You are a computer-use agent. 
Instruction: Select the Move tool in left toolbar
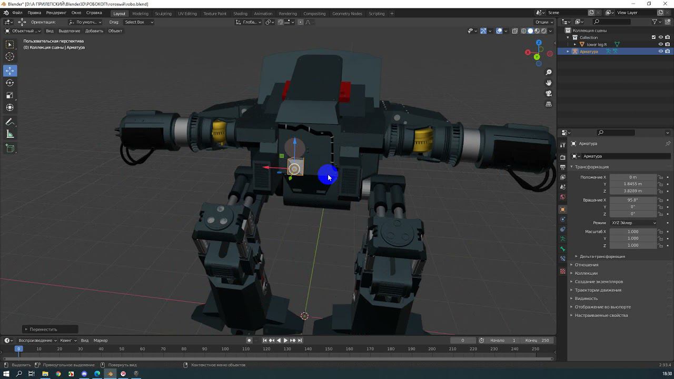point(10,71)
